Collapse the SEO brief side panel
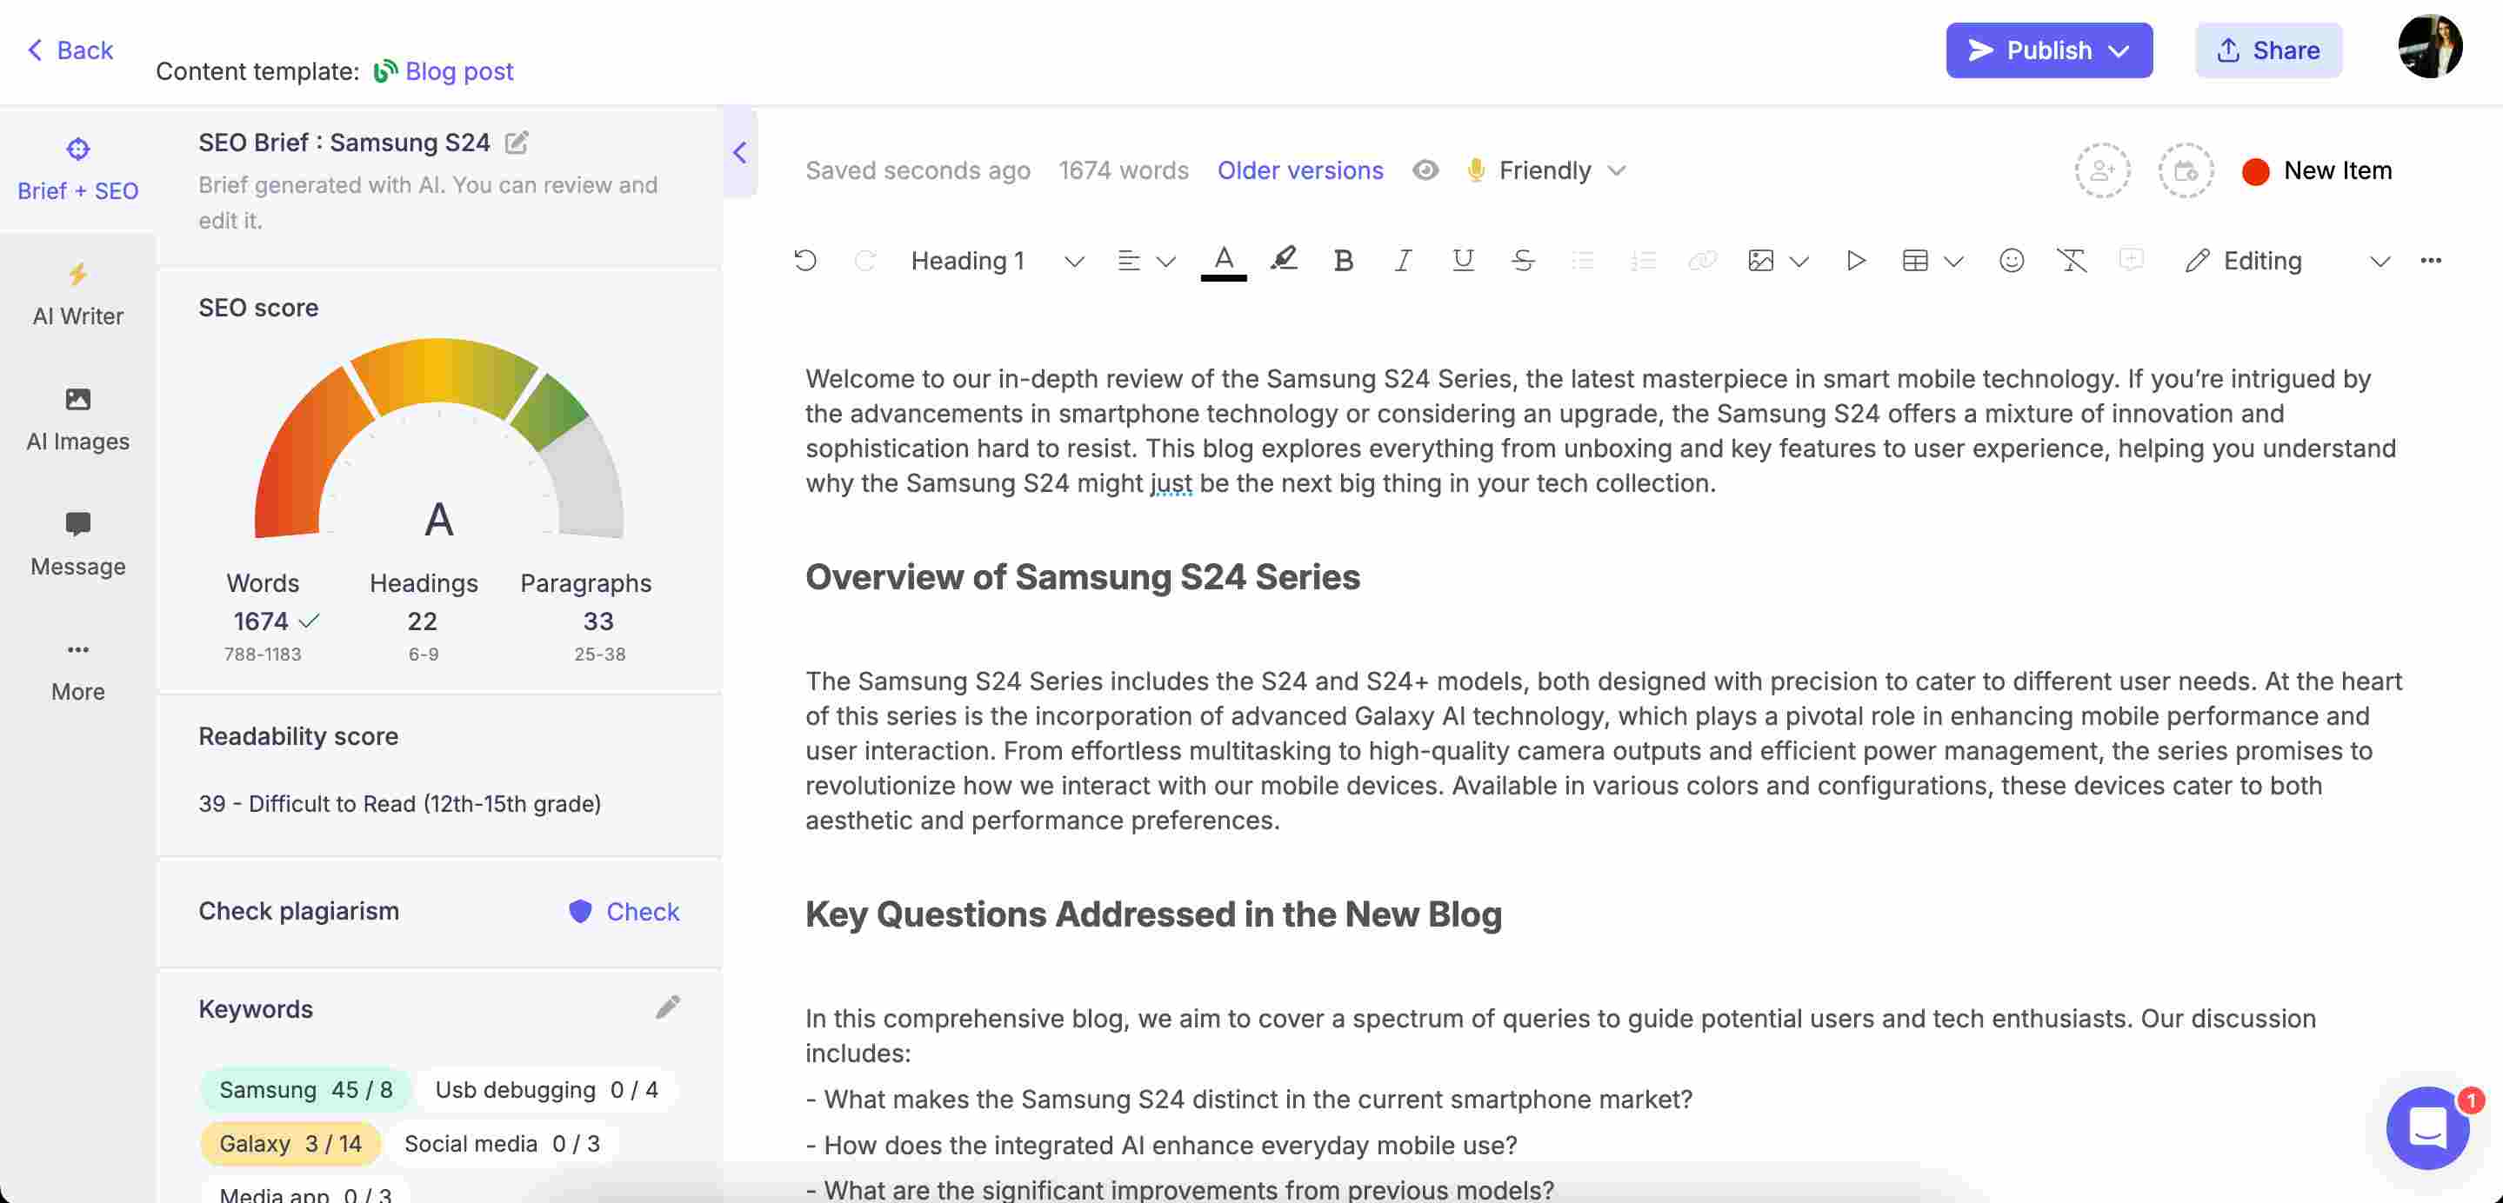Viewport: 2503px width, 1203px height. (739, 152)
